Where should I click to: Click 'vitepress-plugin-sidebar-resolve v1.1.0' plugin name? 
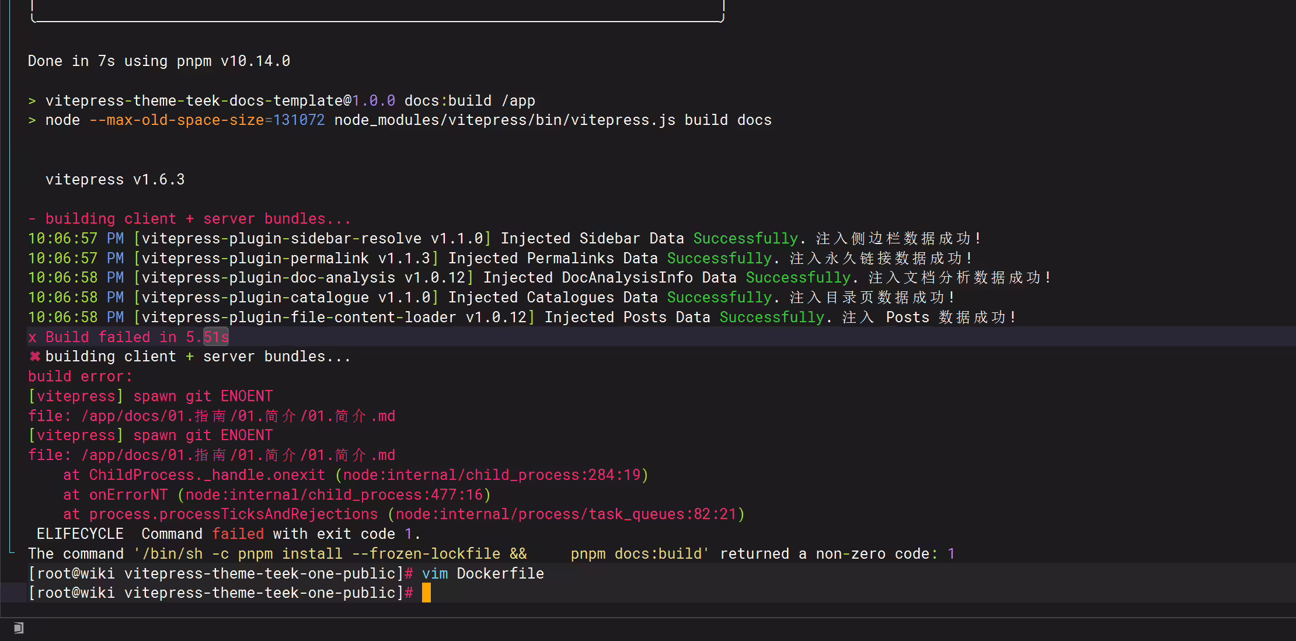pos(312,238)
